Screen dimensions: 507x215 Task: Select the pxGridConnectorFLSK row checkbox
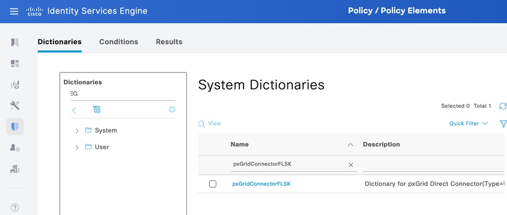click(x=213, y=184)
